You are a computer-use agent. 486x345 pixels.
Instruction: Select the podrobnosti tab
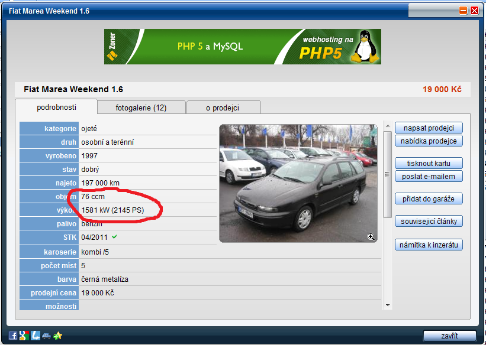55,107
